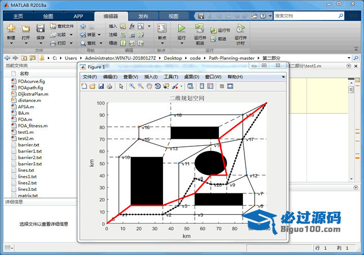This screenshot has width=364, height=255.
Task: Click Find Files (查找文件) button
Action: (62, 27)
